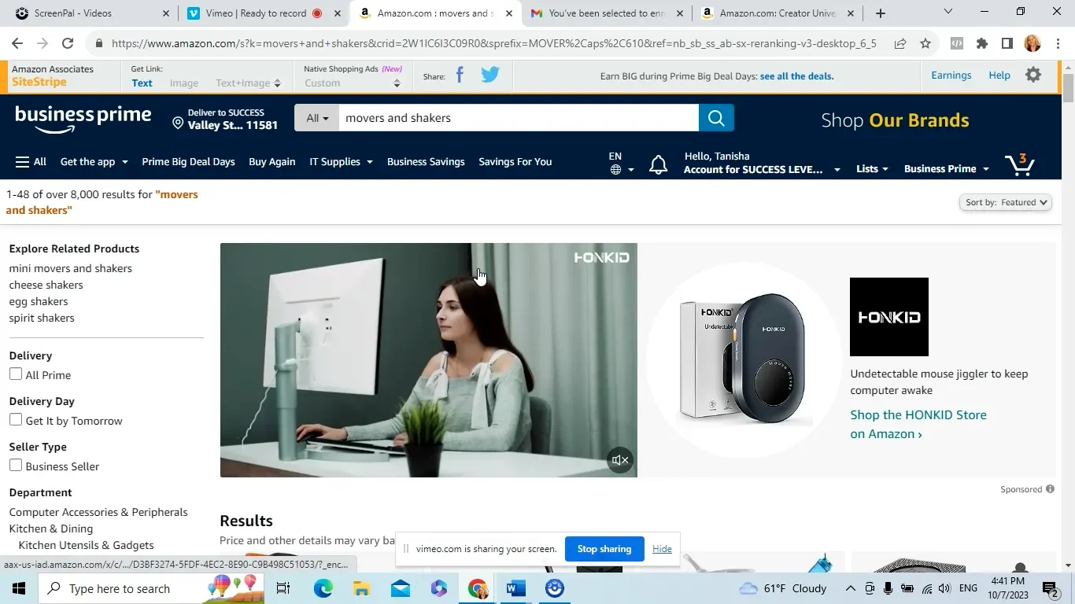Screen dimensions: 1075x604
Task: Bookmark this page with star icon
Action: coord(925,44)
